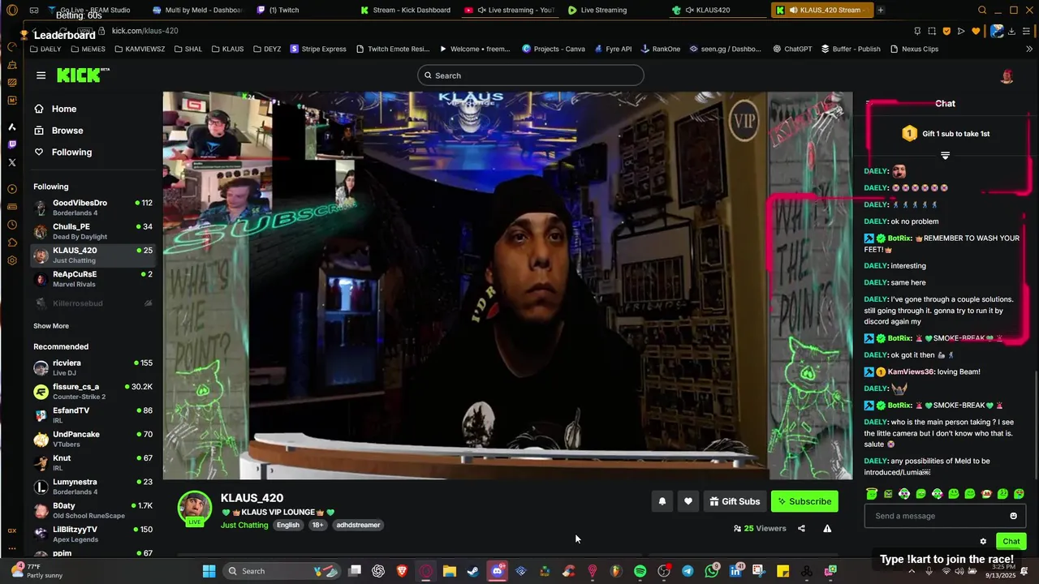Open LilBlitzyyTV recommended channel
1039x584 pixels.
(x=93, y=534)
